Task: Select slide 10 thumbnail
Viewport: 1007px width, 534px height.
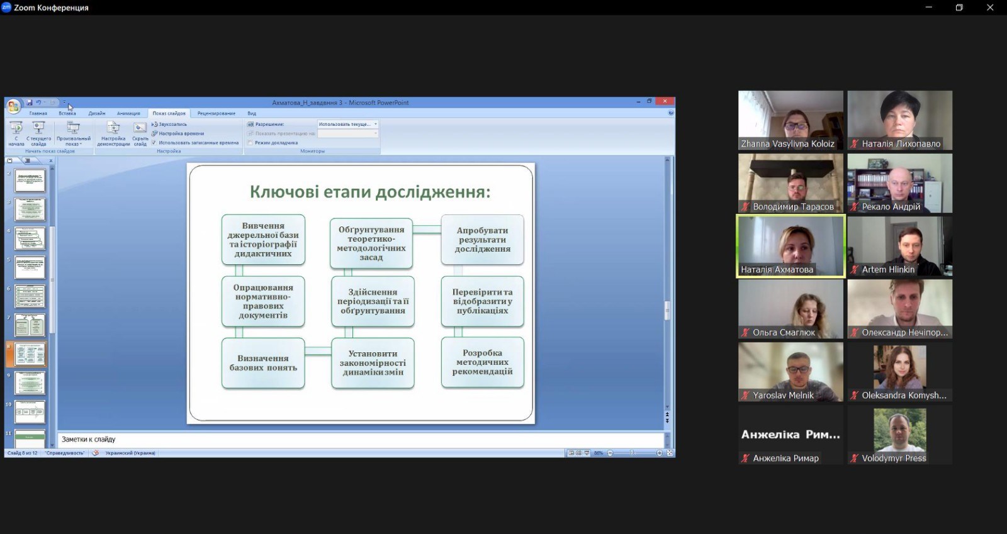Action: 30,413
